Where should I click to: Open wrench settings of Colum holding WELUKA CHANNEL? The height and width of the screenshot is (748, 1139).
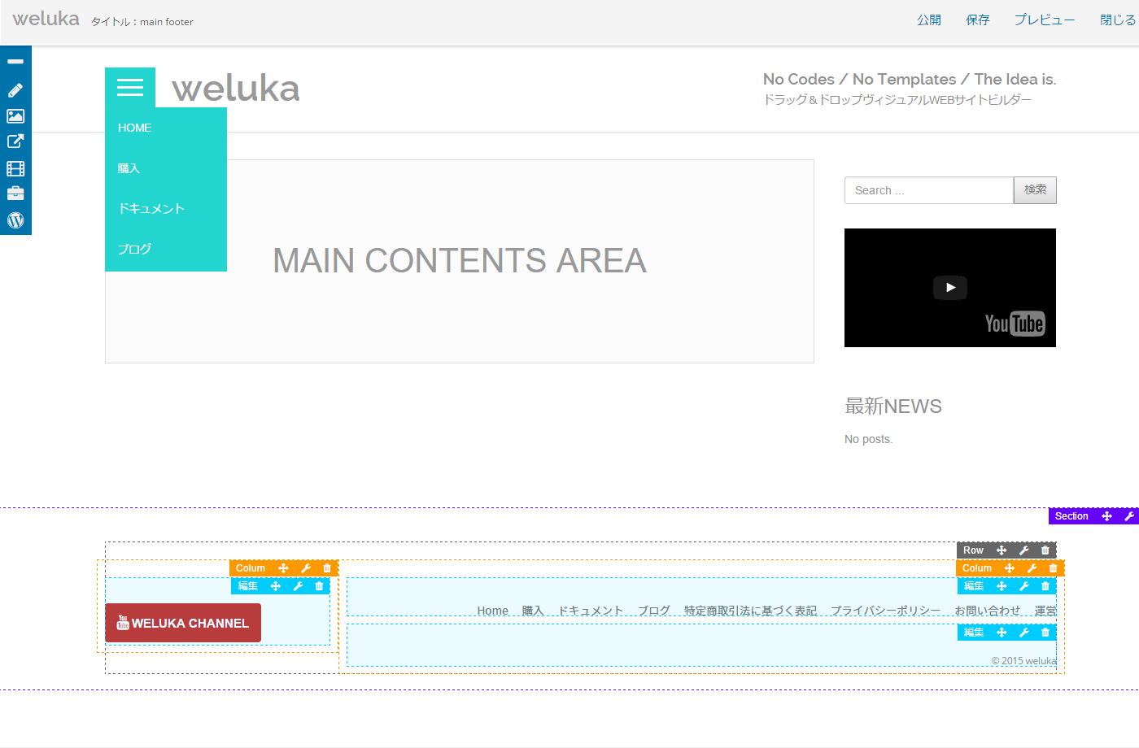[x=306, y=568]
